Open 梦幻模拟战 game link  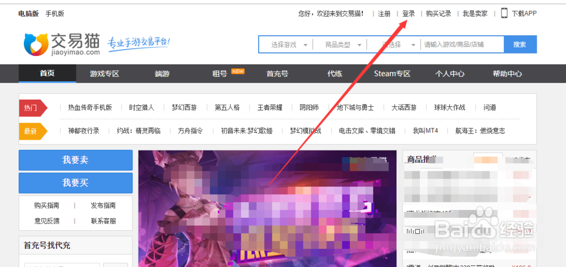point(306,131)
